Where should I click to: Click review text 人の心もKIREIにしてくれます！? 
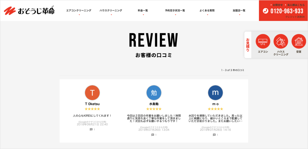(92, 116)
